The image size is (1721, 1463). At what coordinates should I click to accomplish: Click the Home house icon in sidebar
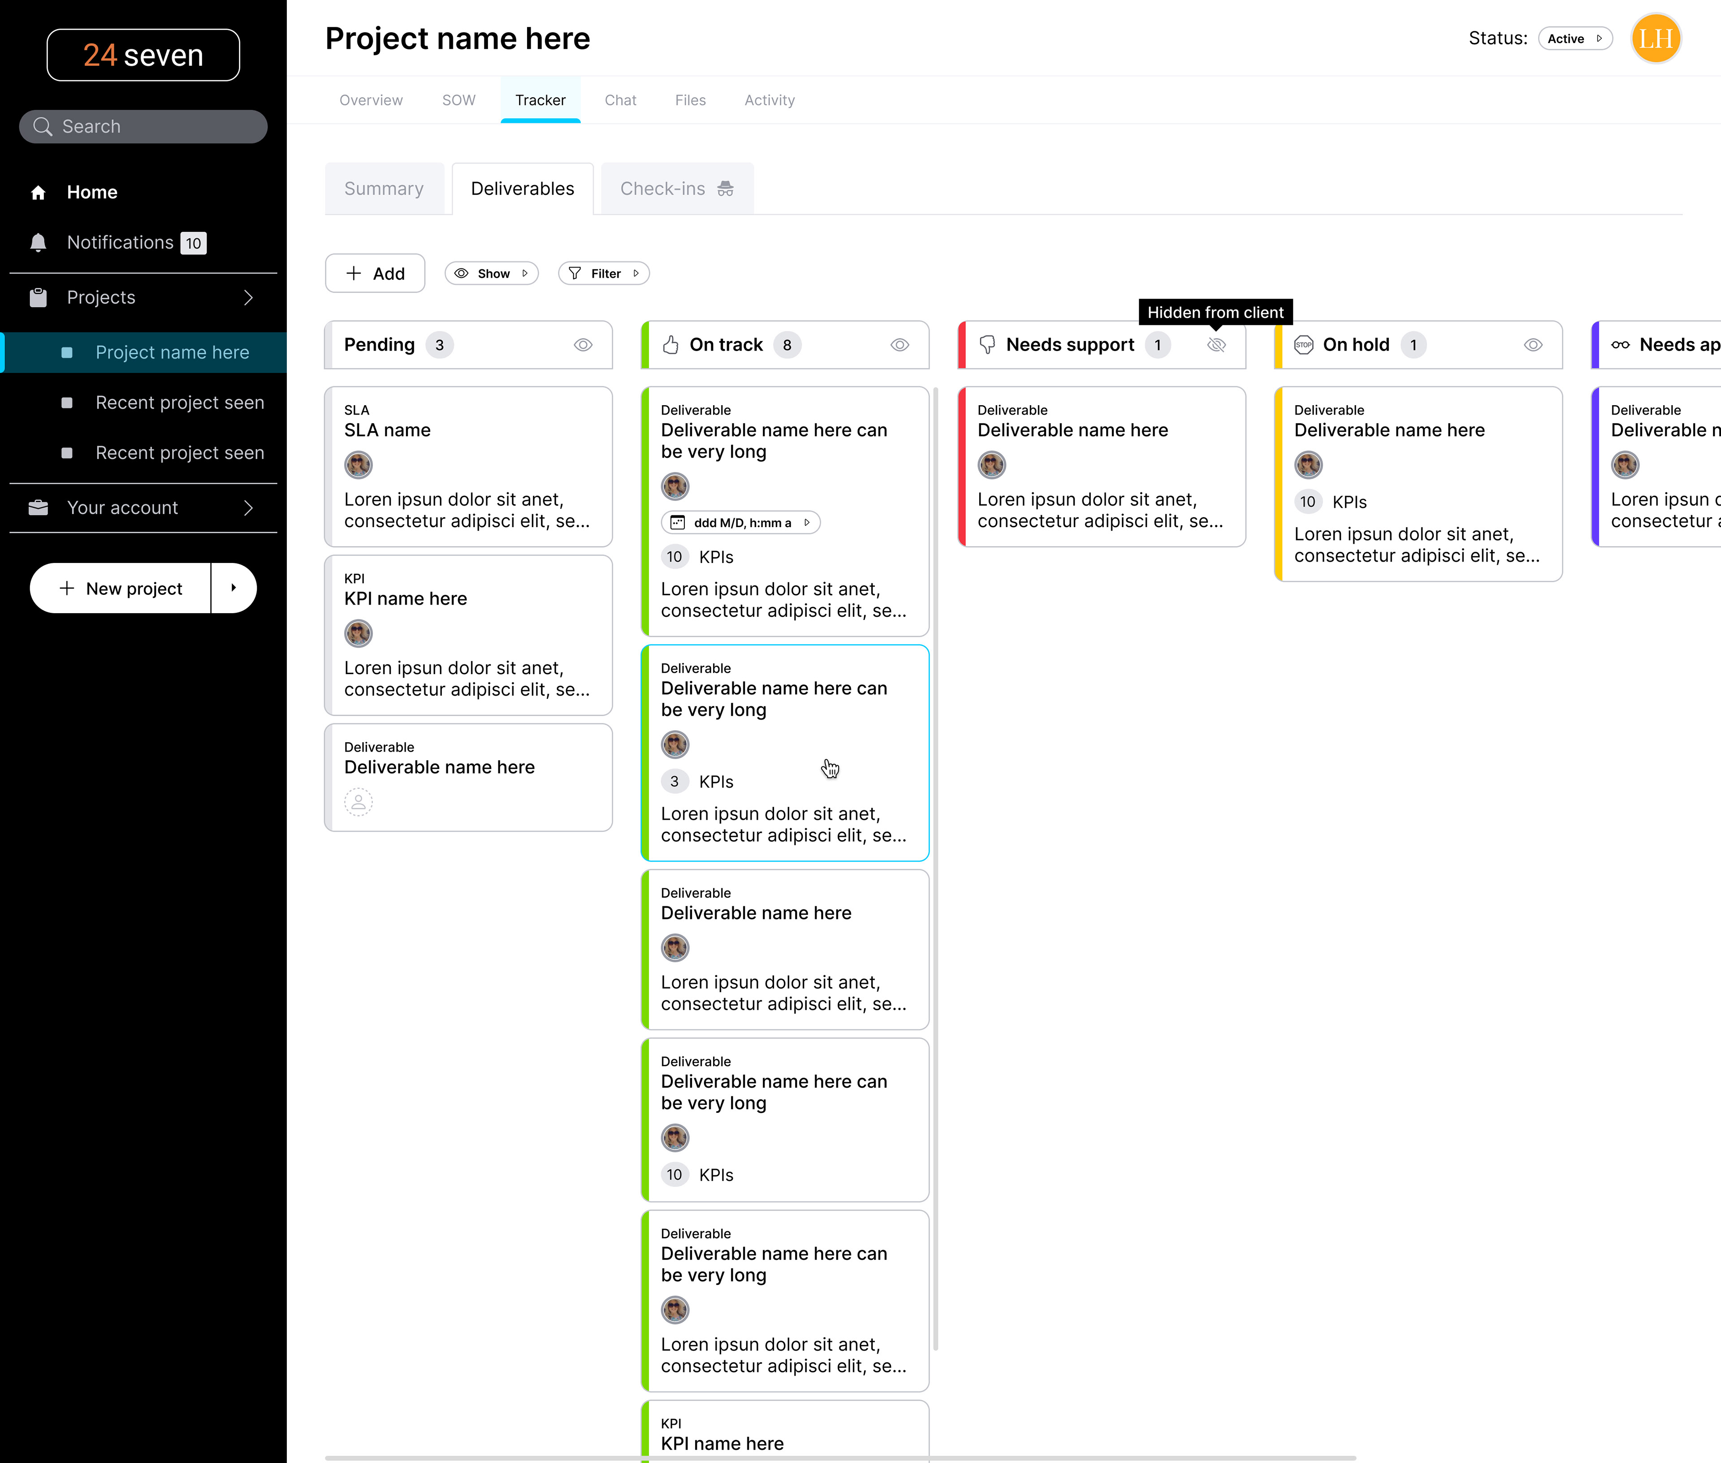pyautogui.click(x=38, y=192)
